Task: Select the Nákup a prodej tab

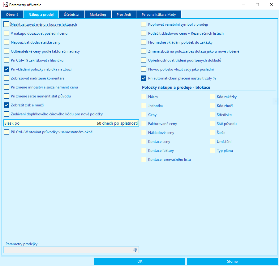Action: pos(41,15)
